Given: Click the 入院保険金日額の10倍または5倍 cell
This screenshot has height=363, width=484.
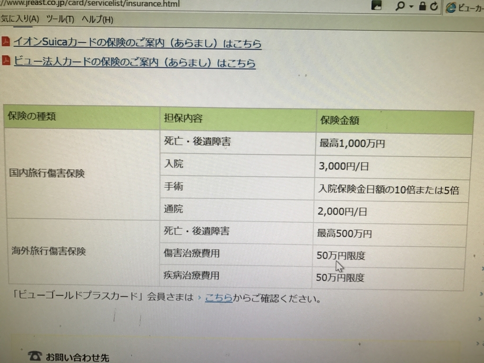Looking at the screenshot, I should 392,190.
